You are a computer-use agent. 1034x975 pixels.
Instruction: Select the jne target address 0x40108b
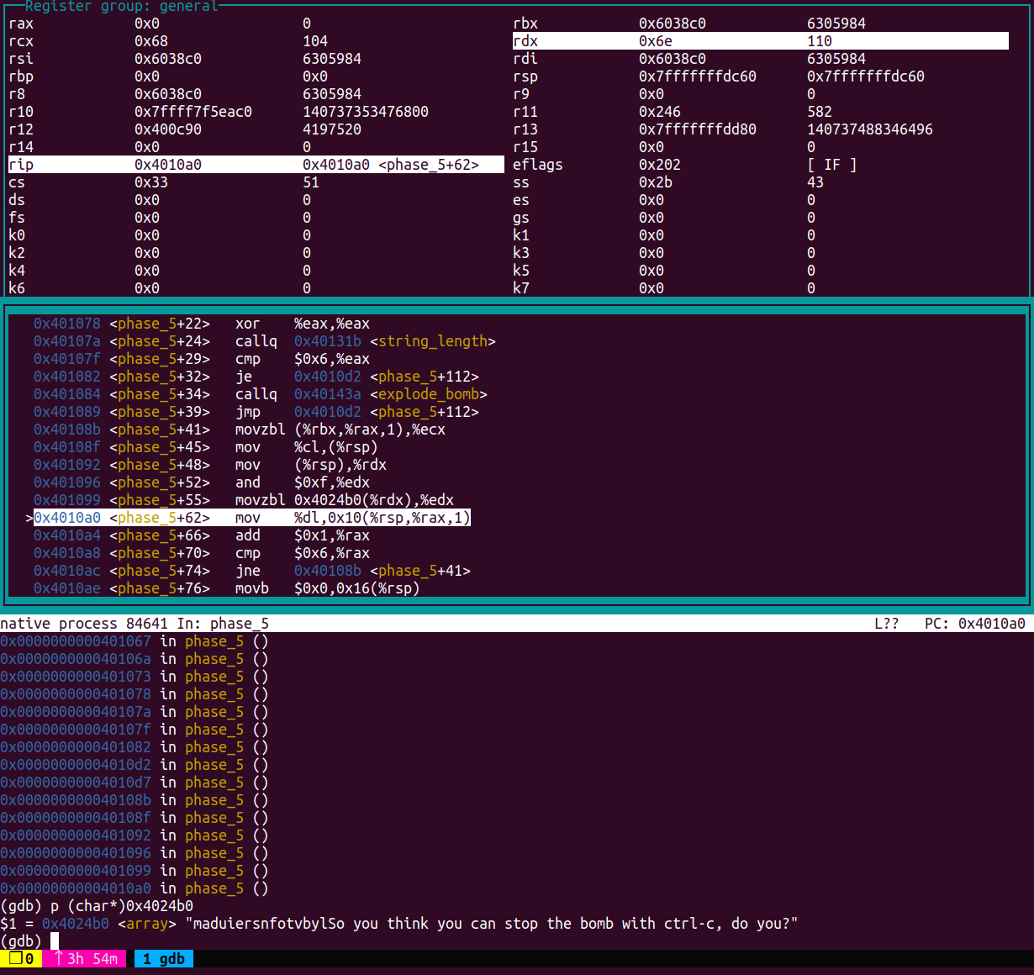pos(328,571)
